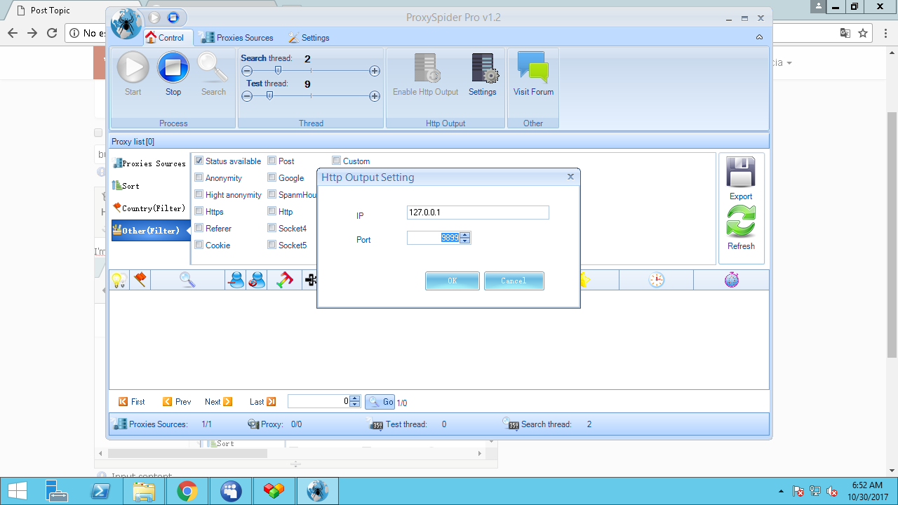
Task: Click the lightbulb icon in list header
Action: tap(119, 280)
